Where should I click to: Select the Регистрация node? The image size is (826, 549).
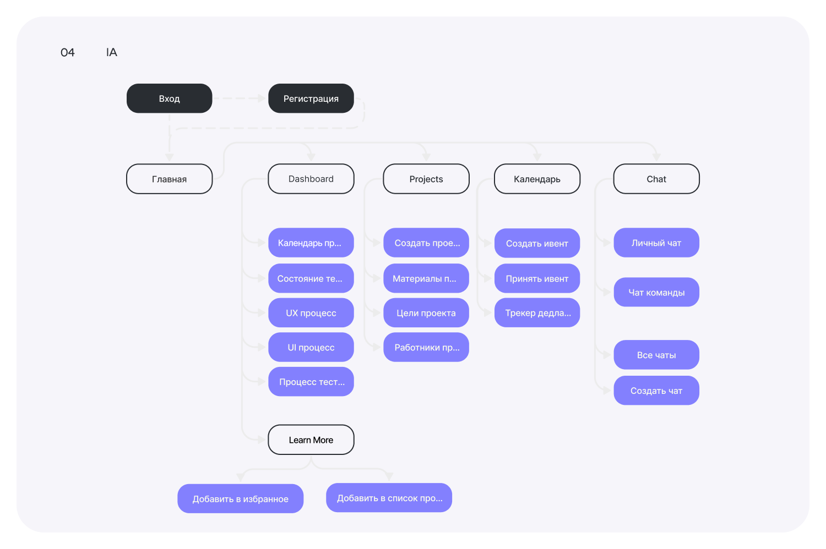[311, 98]
